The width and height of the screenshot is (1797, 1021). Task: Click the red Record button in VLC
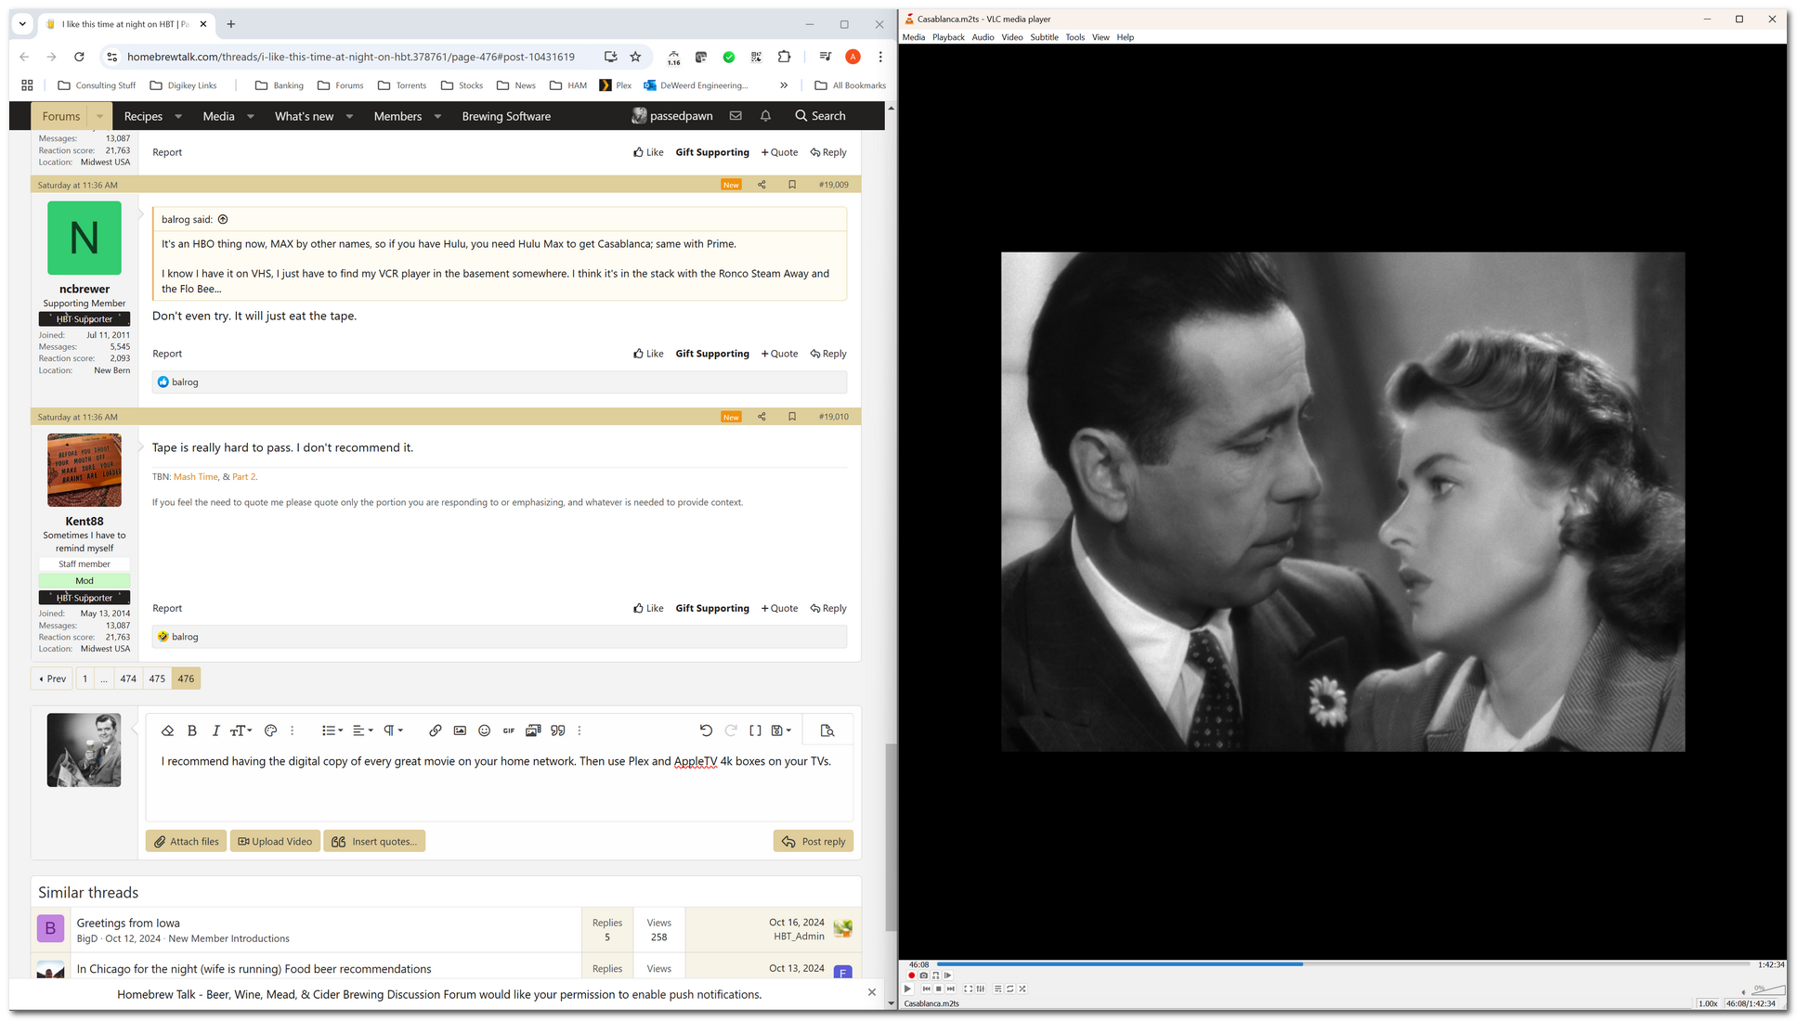click(x=912, y=976)
